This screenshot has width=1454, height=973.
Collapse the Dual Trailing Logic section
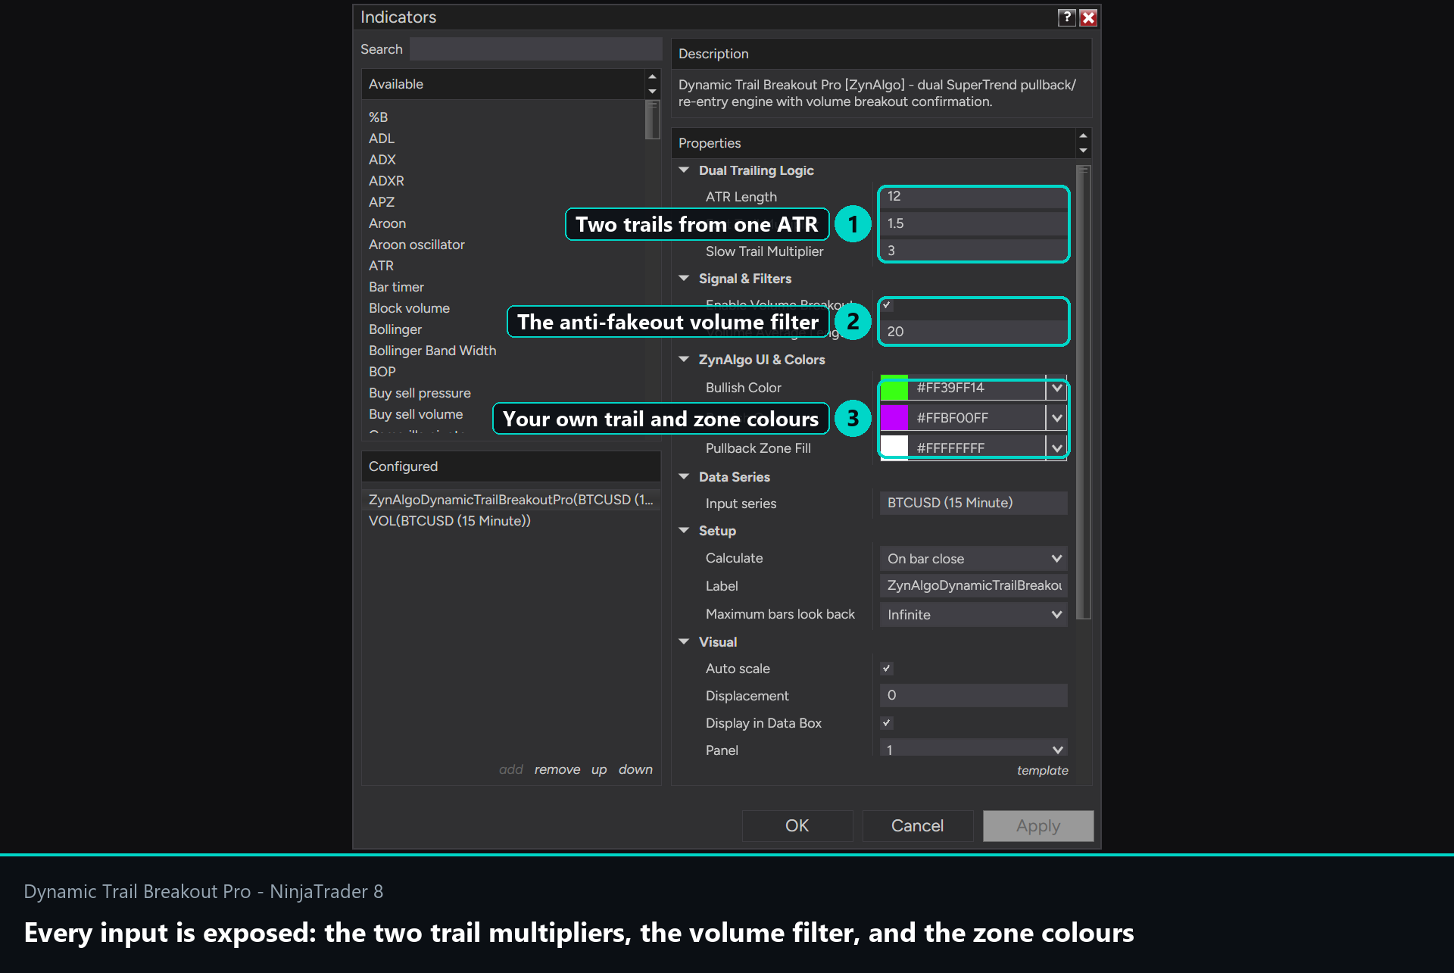684,170
